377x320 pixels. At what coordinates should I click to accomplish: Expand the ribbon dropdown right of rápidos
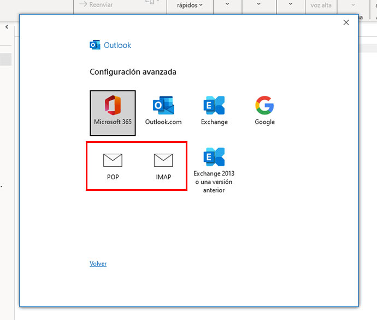[x=227, y=4]
